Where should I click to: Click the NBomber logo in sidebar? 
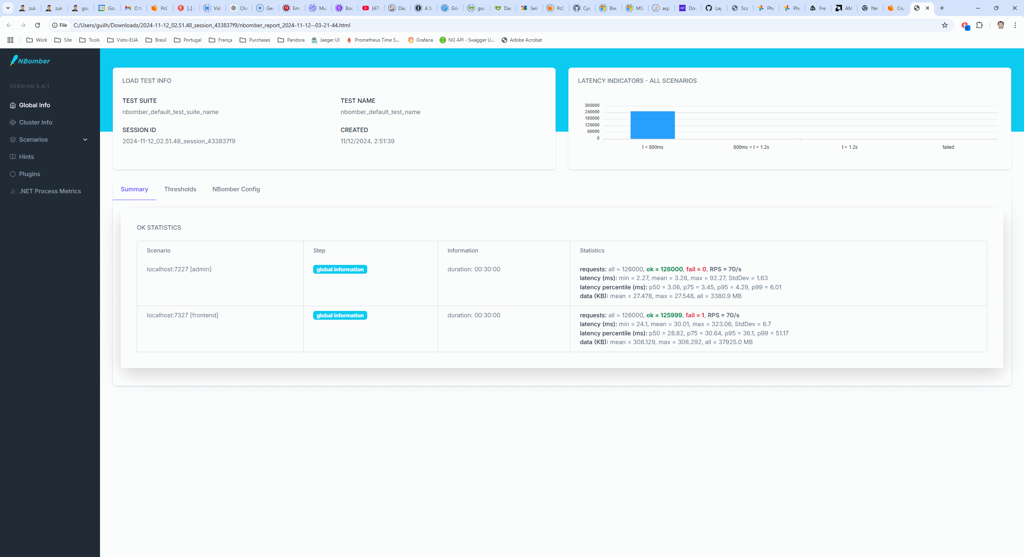(30, 61)
